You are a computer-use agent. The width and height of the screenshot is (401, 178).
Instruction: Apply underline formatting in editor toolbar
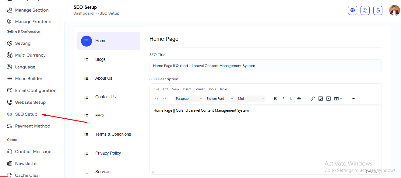click(x=291, y=99)
